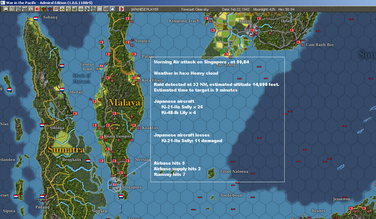Click the 'Hex: 50 84' coordinate readout
The height and width of the screenshot is (219, 376).
[287, 9]
